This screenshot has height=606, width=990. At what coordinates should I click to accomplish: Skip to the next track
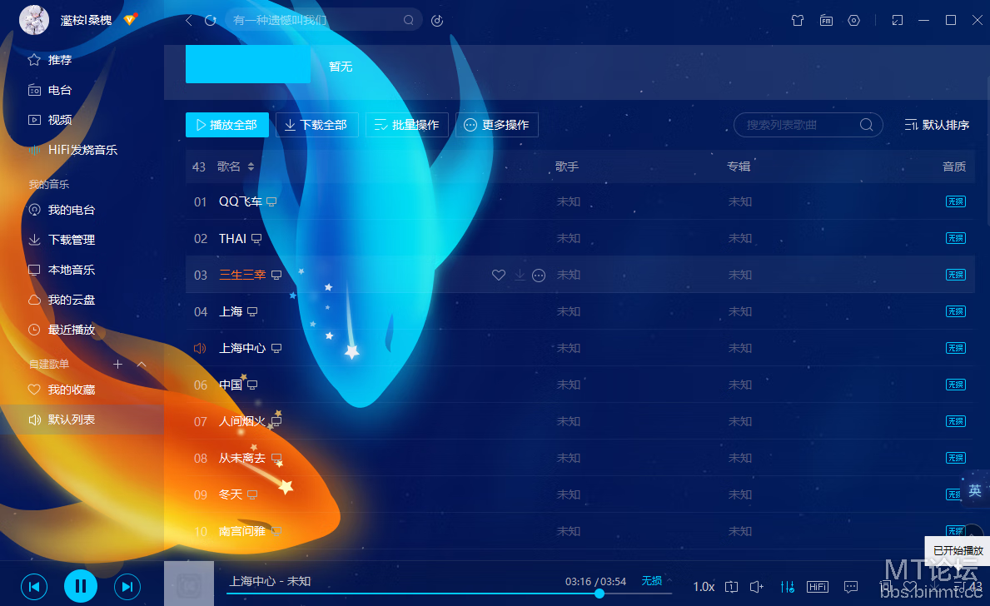click(x=127, y=587)
